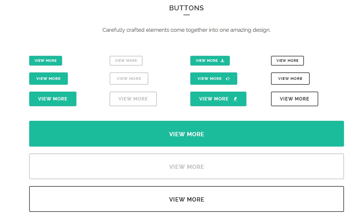Image resolution: width=354 pixels, height=219 pixels.
Task: Click VIEW MORE text beside the anchor icon
Action: pos(207,61)
